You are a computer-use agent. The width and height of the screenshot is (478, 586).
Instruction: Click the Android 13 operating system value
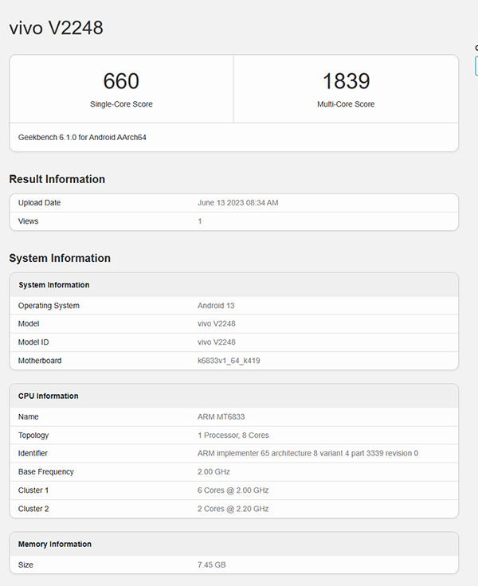[x=216, y=306]
